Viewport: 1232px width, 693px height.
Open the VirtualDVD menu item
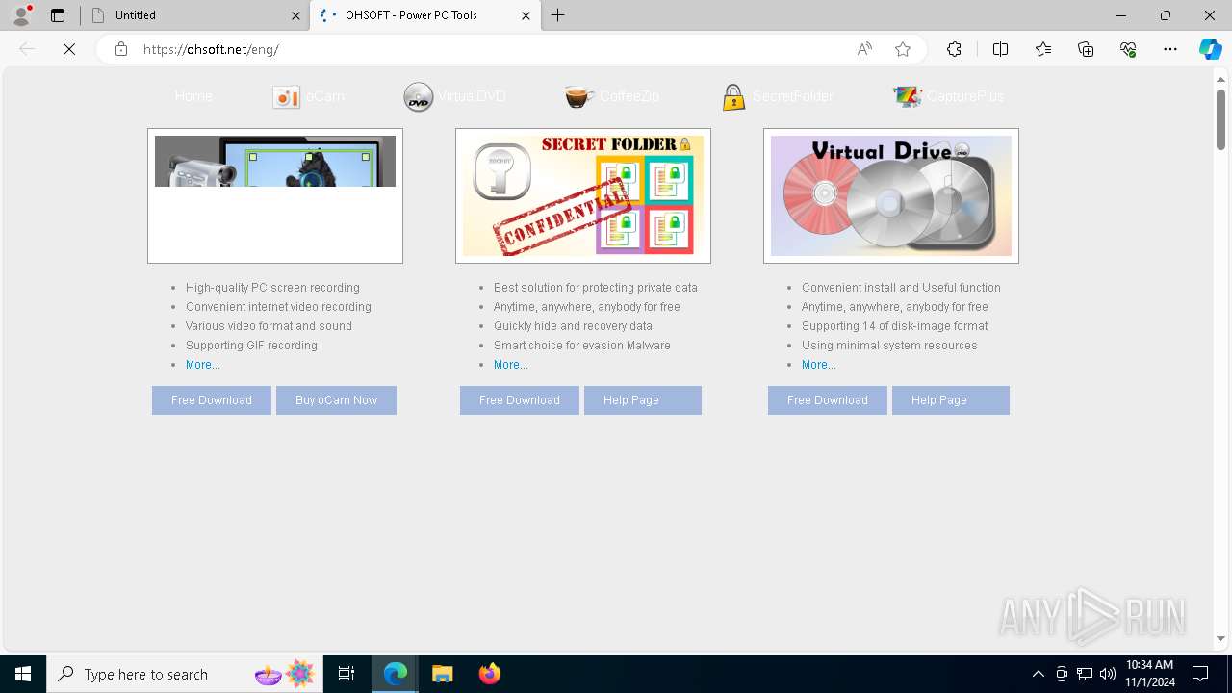(454, 96)
